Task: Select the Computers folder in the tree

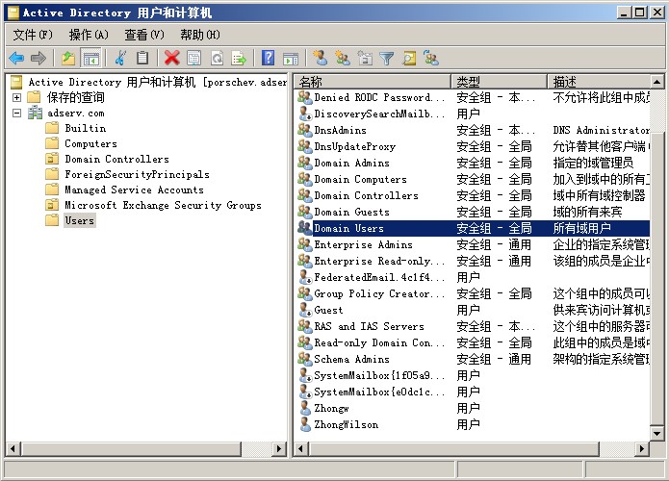Action: click(x=90, y=143)
